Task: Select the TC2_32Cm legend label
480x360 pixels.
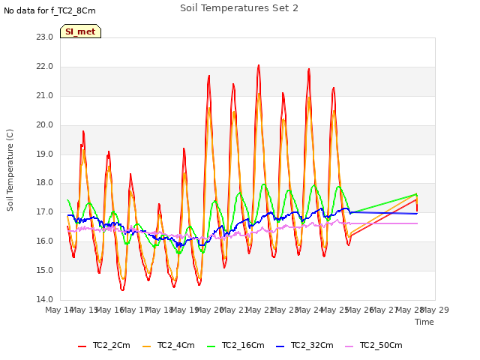Action: pos(312,345)
